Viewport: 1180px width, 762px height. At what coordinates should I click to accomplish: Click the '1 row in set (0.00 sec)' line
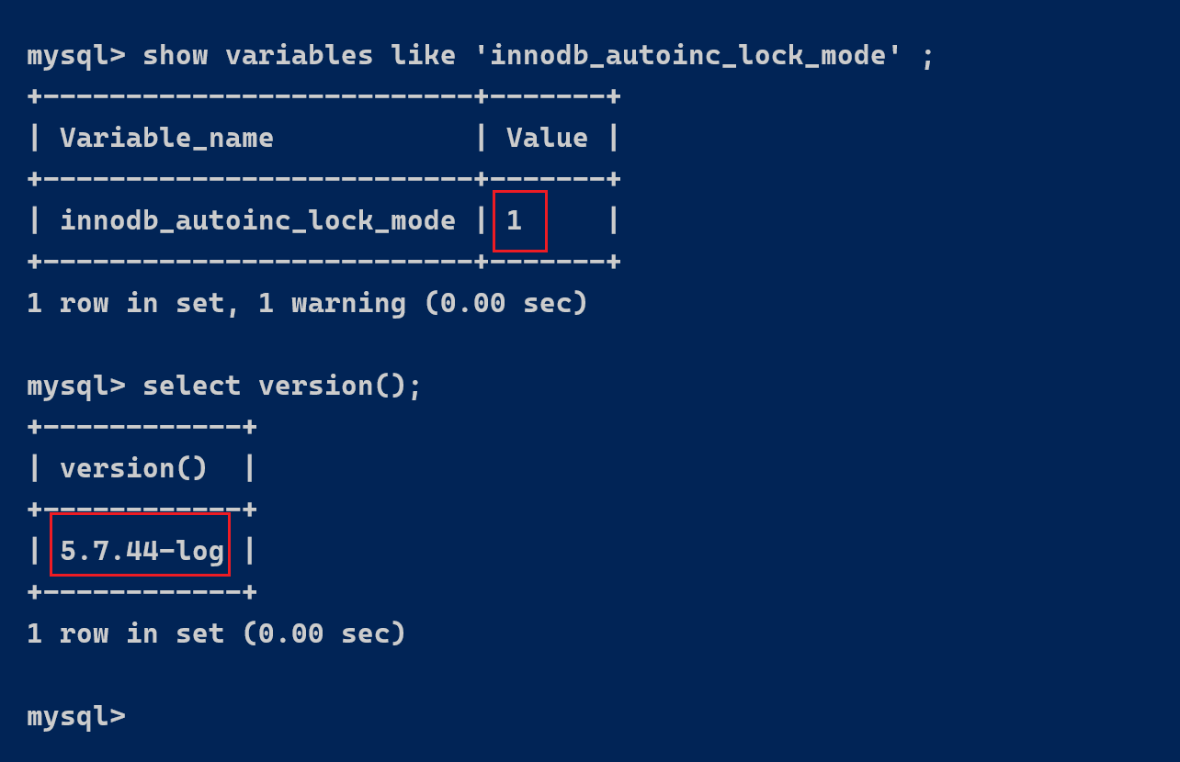click(x=216, y=633)
